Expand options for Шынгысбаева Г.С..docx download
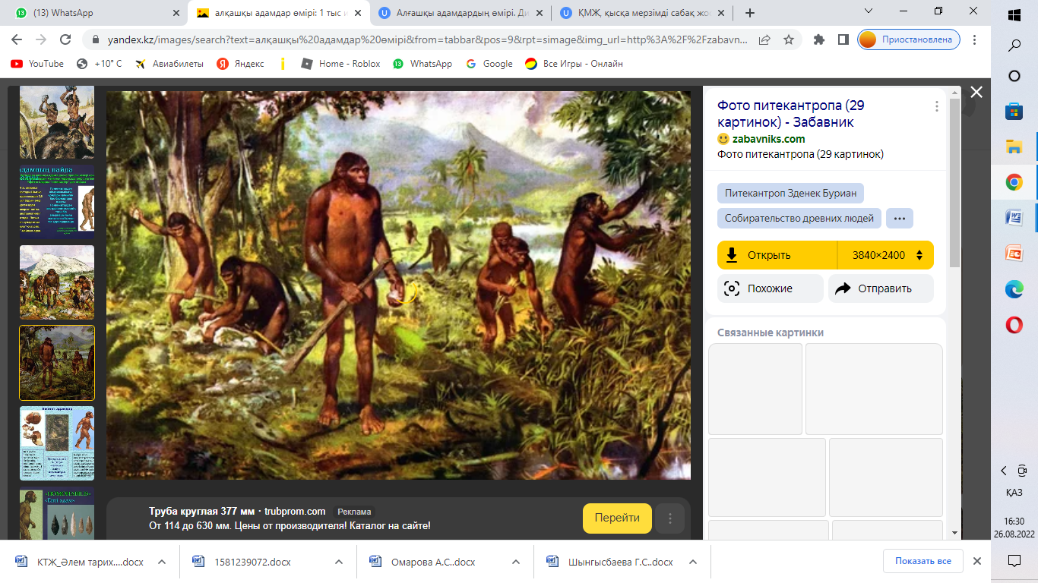This screenshot has height=583, width=1038. (693, 563)
